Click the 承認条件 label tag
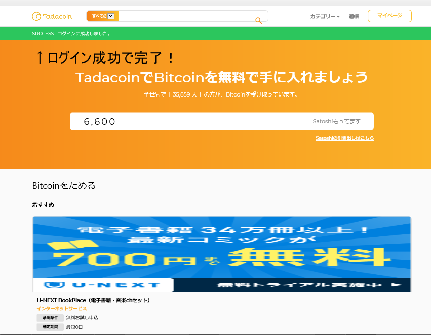Image resolution: width=431 pixels, height=335 pixels. point(50,318)
